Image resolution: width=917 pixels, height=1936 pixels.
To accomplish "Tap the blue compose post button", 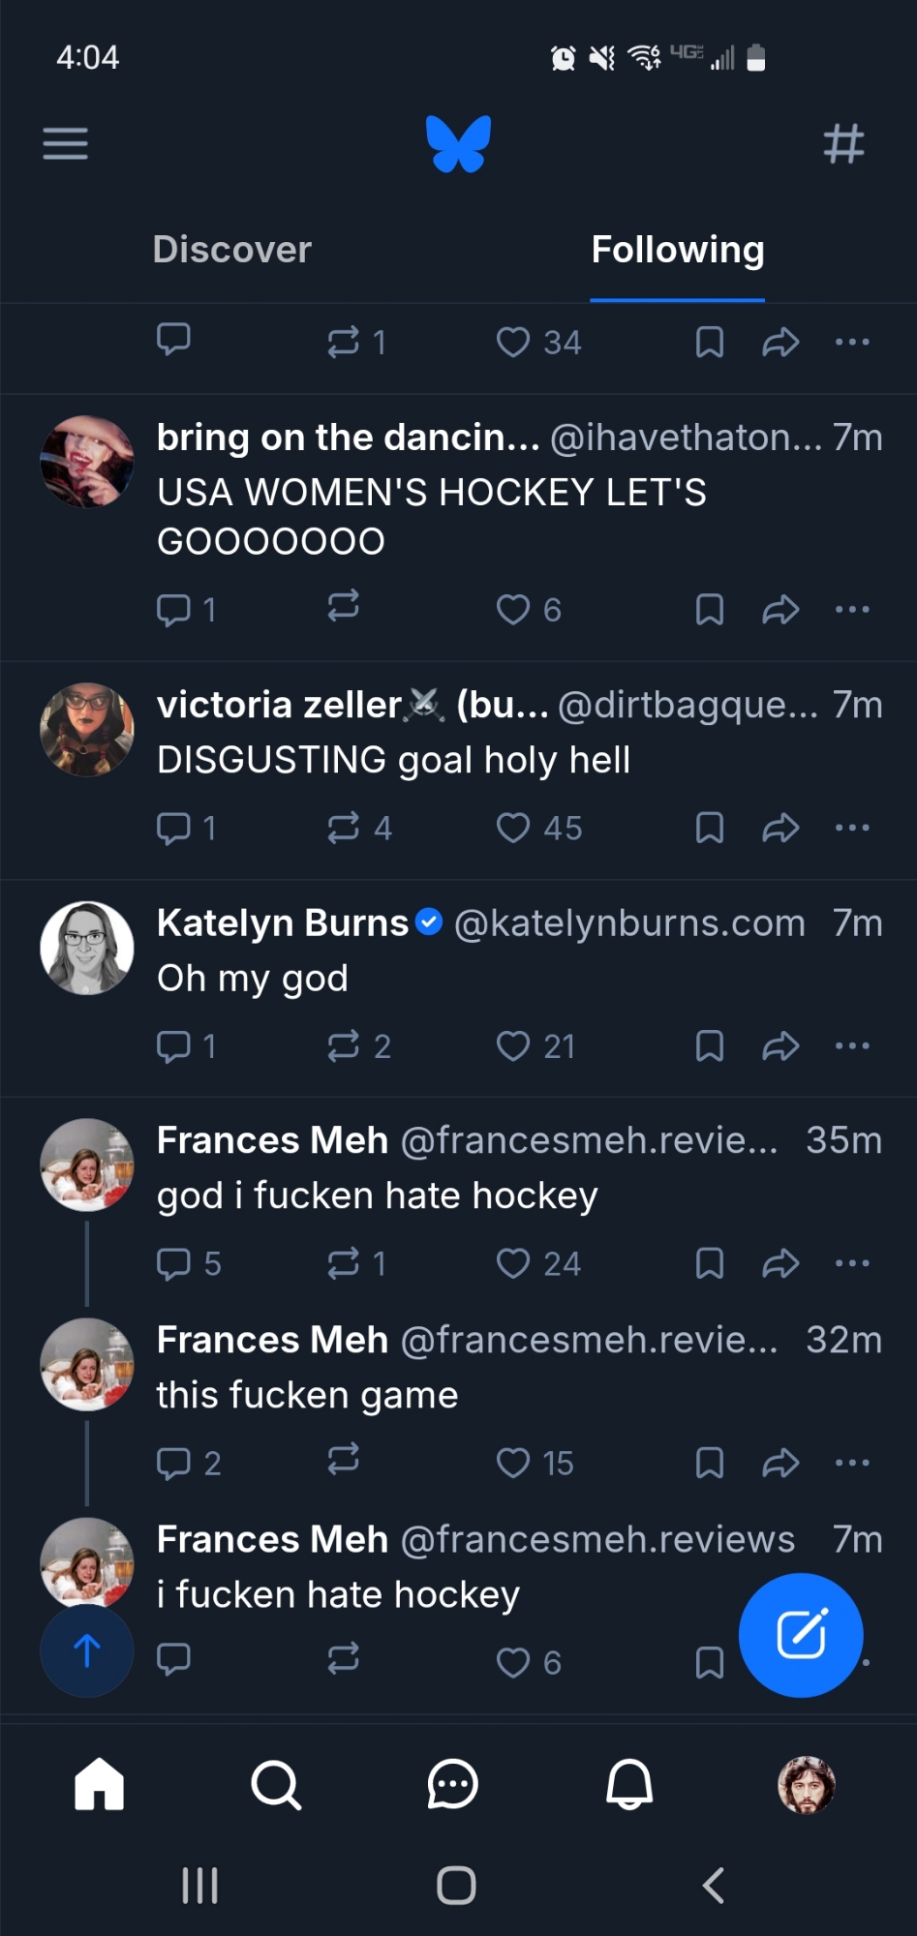I will [x=801, y=1635].
